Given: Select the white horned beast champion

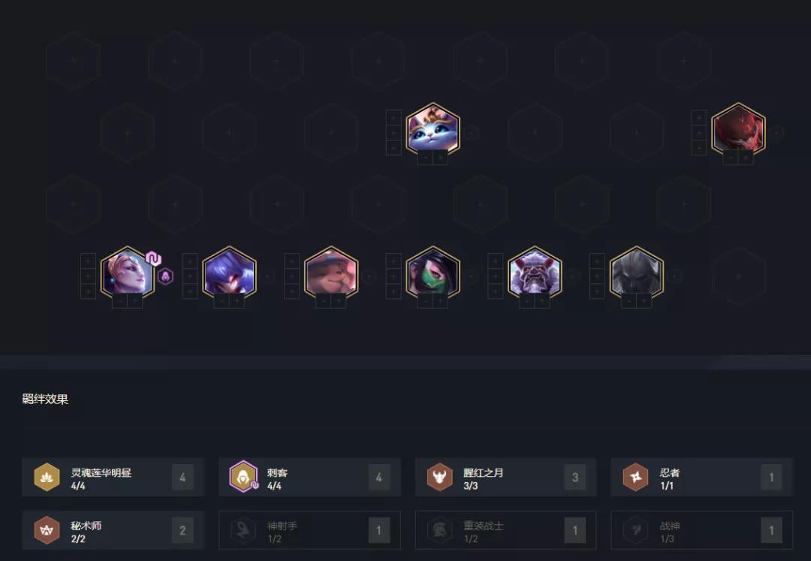Looking at the screenshot, I should click(x=535, y=273).
